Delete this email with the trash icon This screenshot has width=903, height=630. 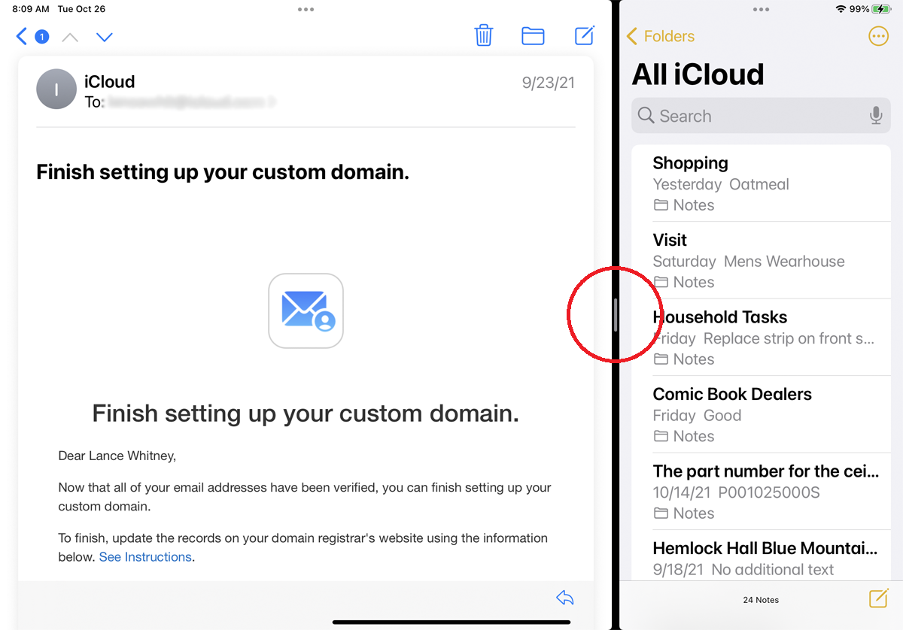[483, 35]
